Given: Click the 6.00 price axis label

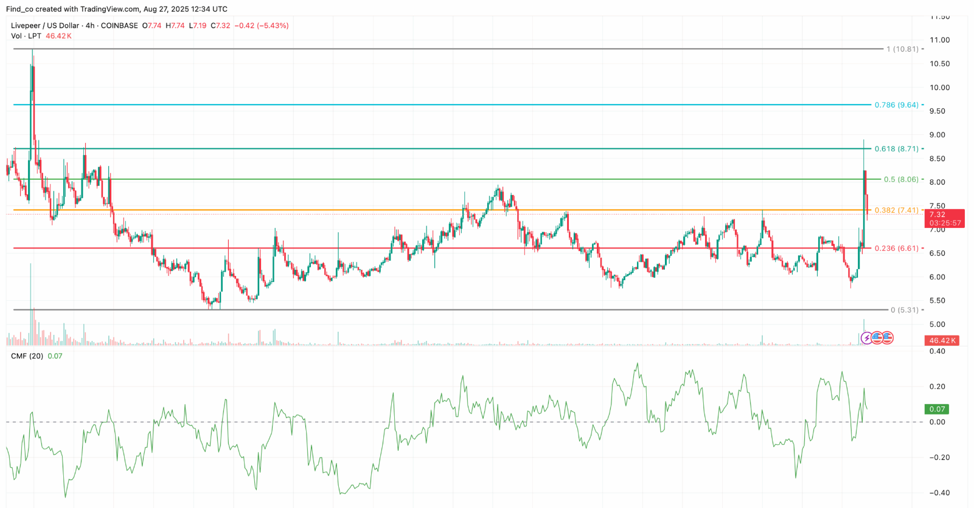Looking at the screenshot, I should coord(937,277).
